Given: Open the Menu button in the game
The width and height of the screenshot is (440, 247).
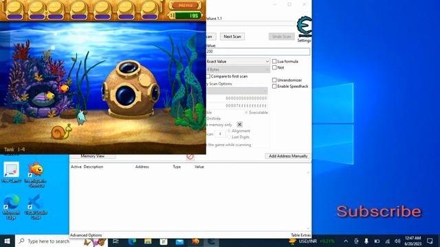Looking at the screenshot, I should point(186,5).
